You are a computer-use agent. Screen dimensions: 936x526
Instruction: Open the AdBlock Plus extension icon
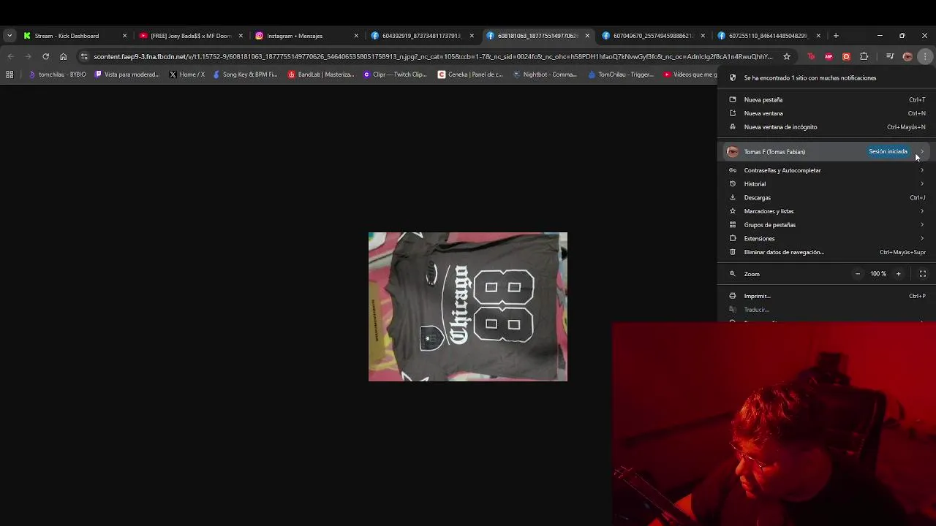click(x=829, y=56)
